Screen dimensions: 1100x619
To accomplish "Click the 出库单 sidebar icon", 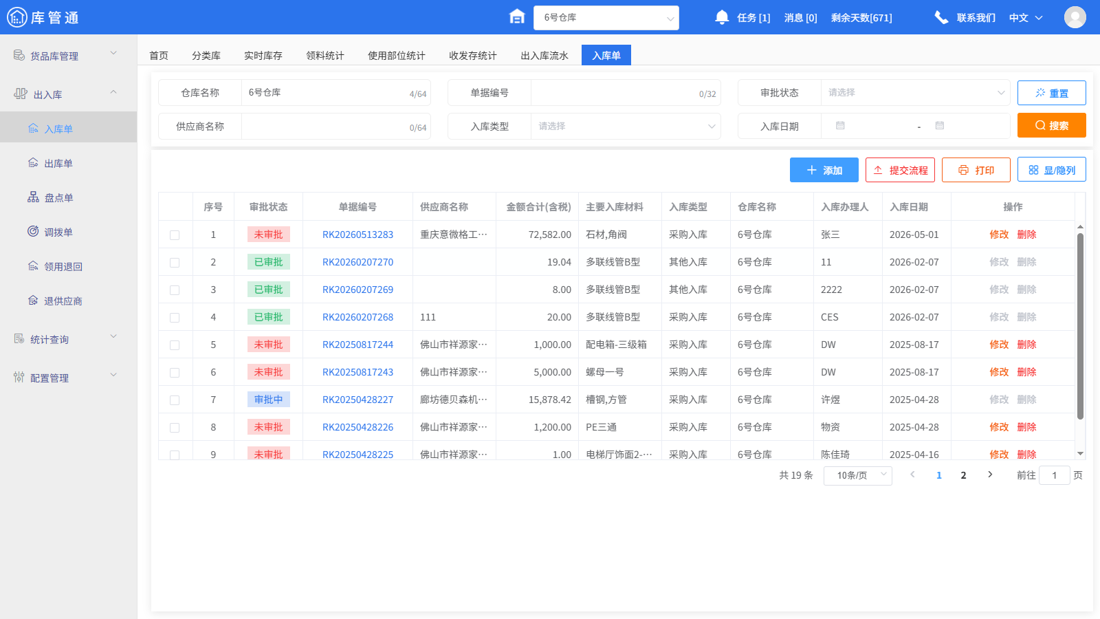I will click(x=33, y=163).
